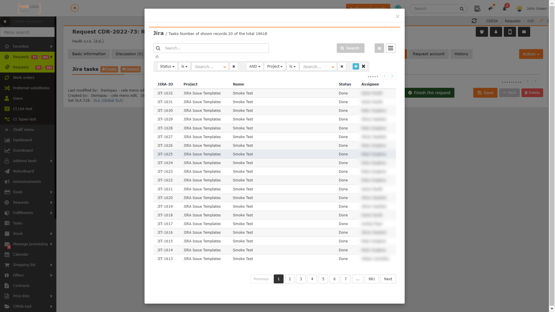Open the Project field dropdown
This screenshot has height=312, width=555.
point(275,66)
